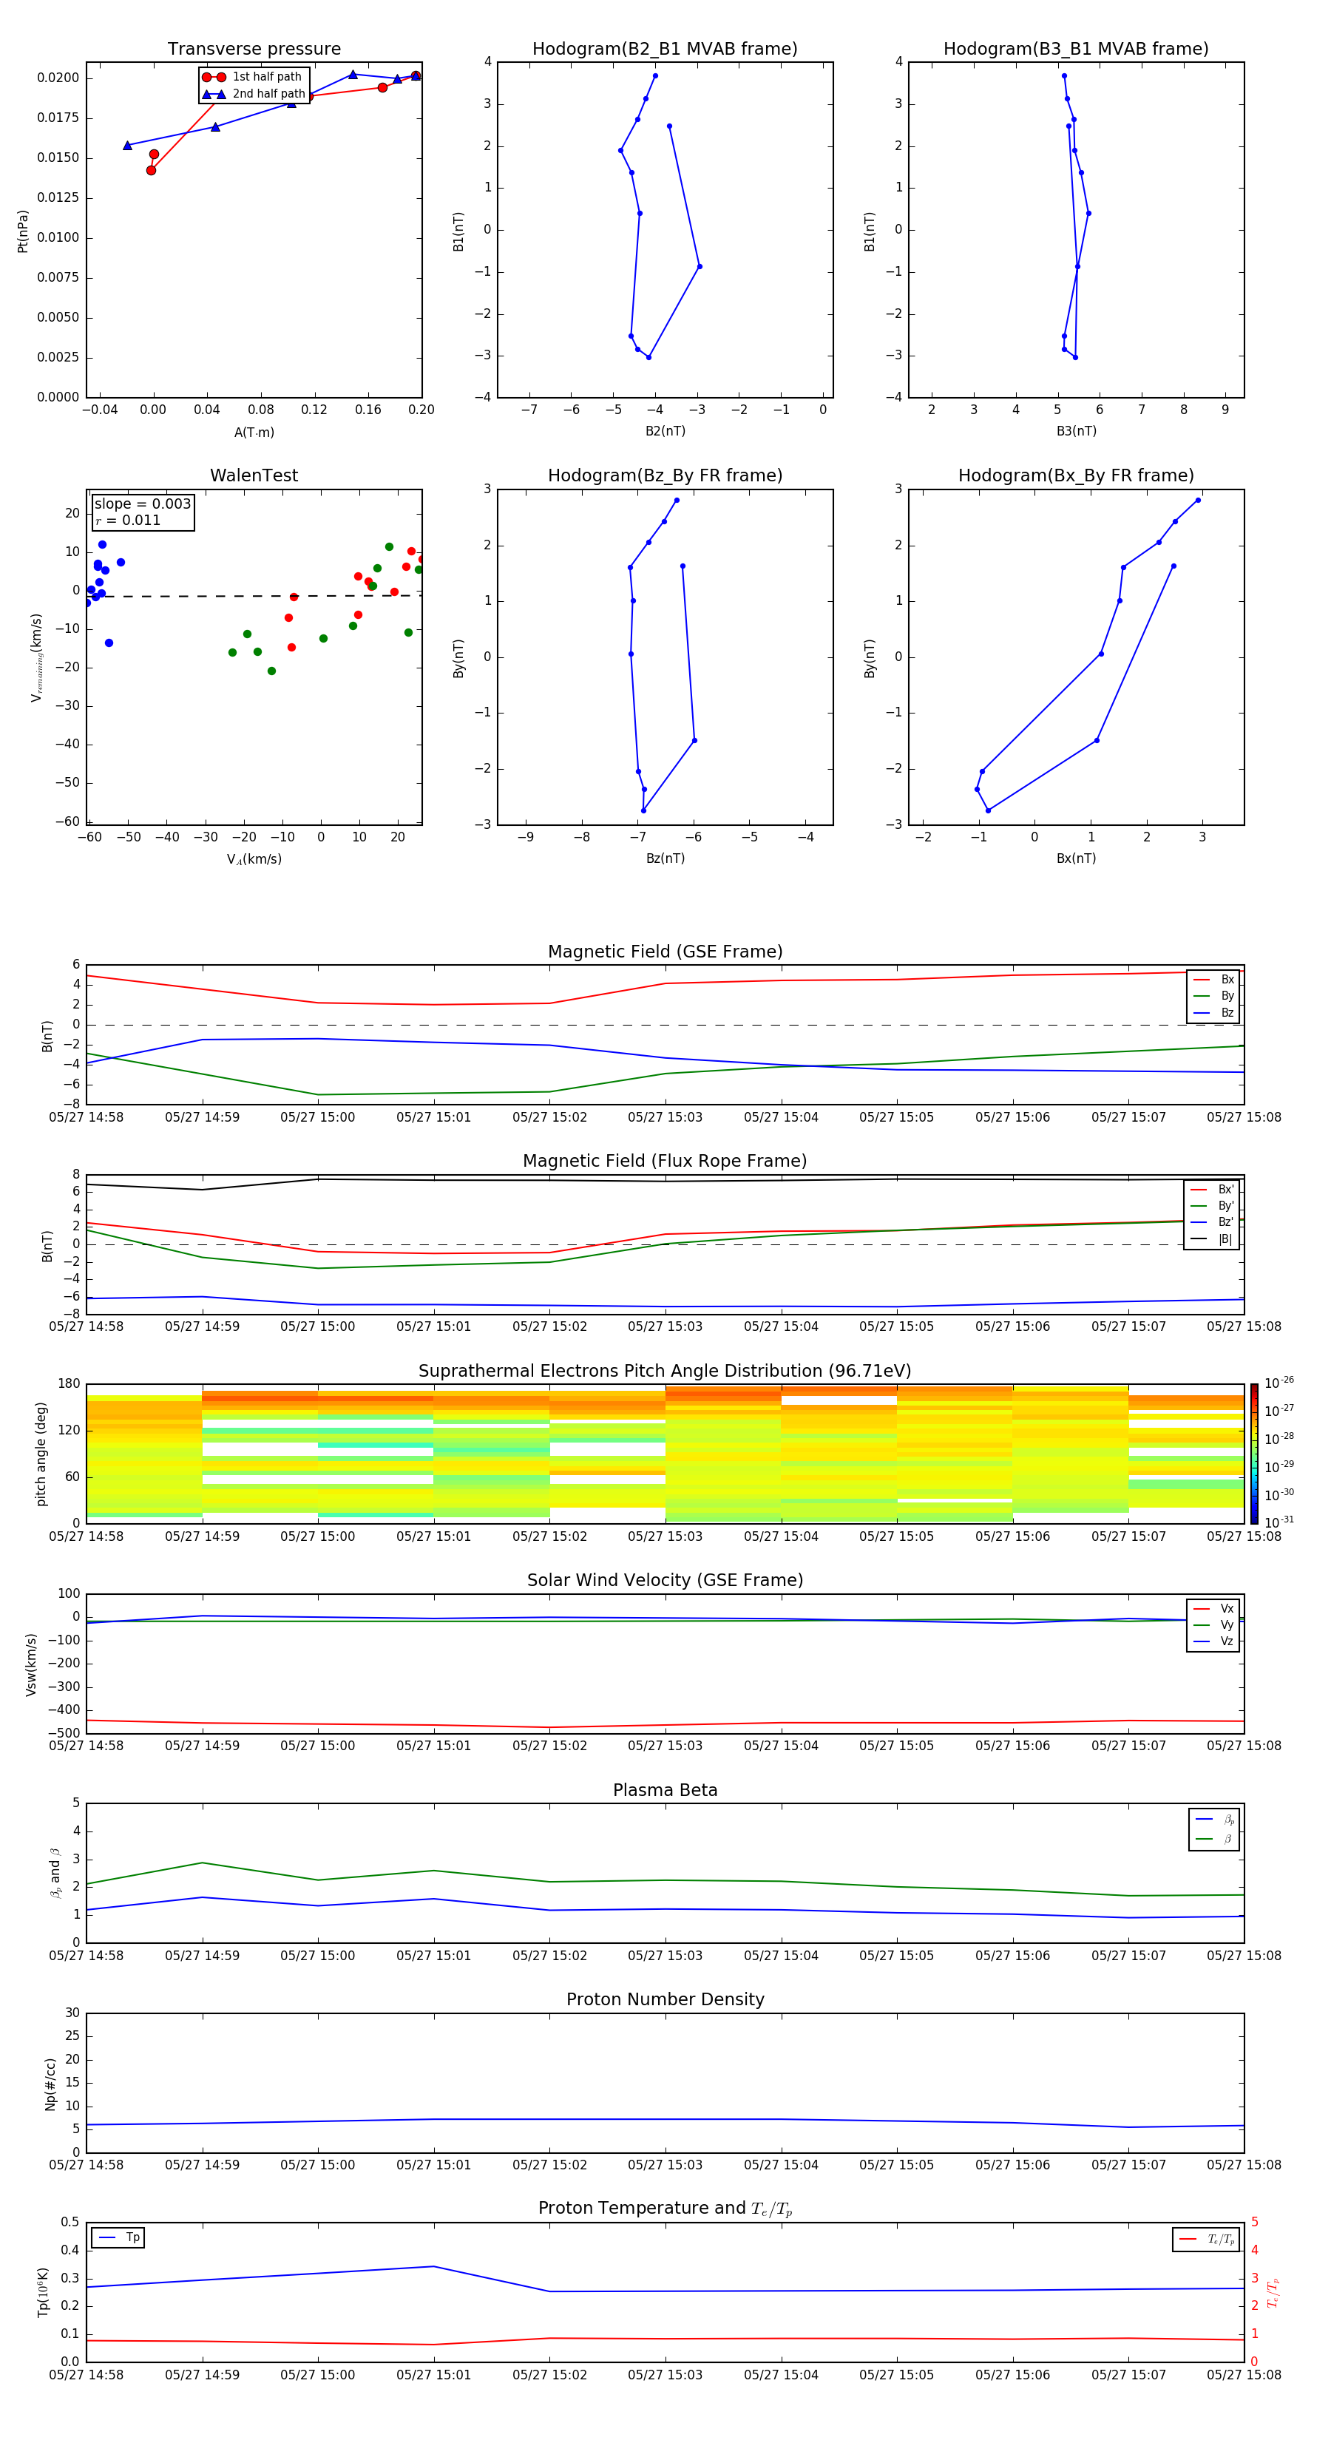Image resolution: width=1331 pixels, height=2440 pixels.
Task: Select '1st half path' legend entry
Action: pos(253,77)
